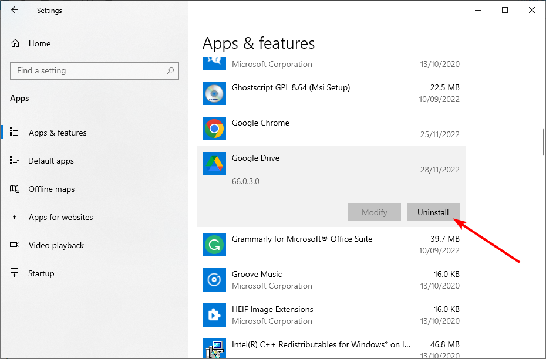
Task: Click Google Drive version 66.0.3.0 text
Action: click(245, 181)
